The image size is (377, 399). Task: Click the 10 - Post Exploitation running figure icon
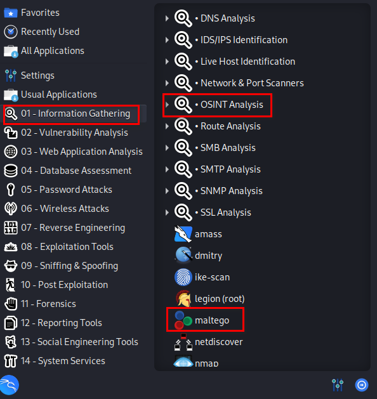[11, 285]
